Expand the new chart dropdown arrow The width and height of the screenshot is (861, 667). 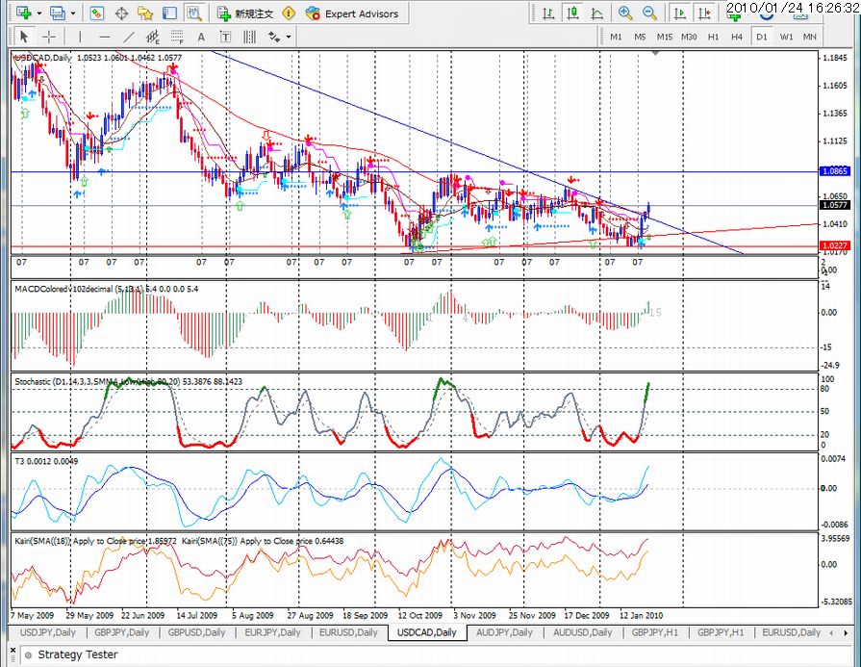point(39,13)
